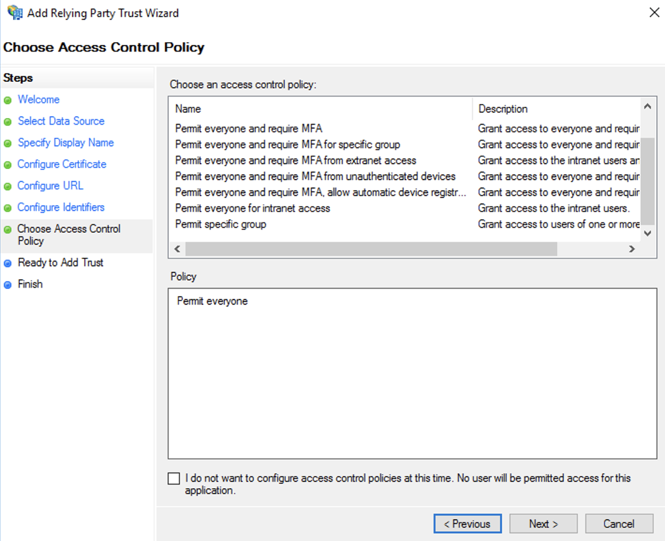The width and height of the screenshot is (665, 541).
Task: Go to Configure URL step
Action: pos(50,185)
